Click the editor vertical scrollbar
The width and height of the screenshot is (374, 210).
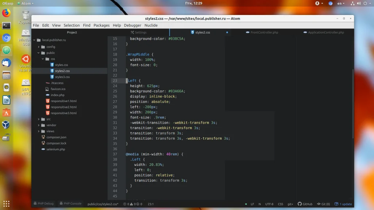point(352,104)
